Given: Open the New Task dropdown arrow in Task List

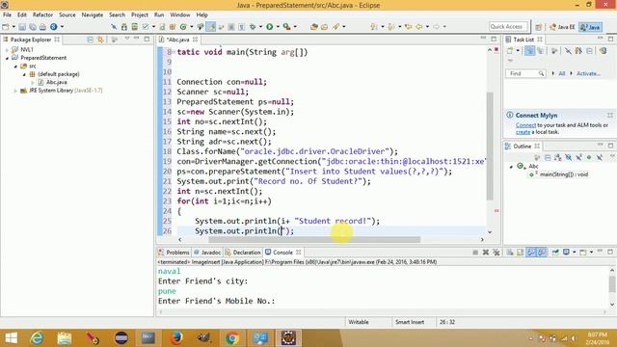Looking at the screenshot, I should point(518,51).
